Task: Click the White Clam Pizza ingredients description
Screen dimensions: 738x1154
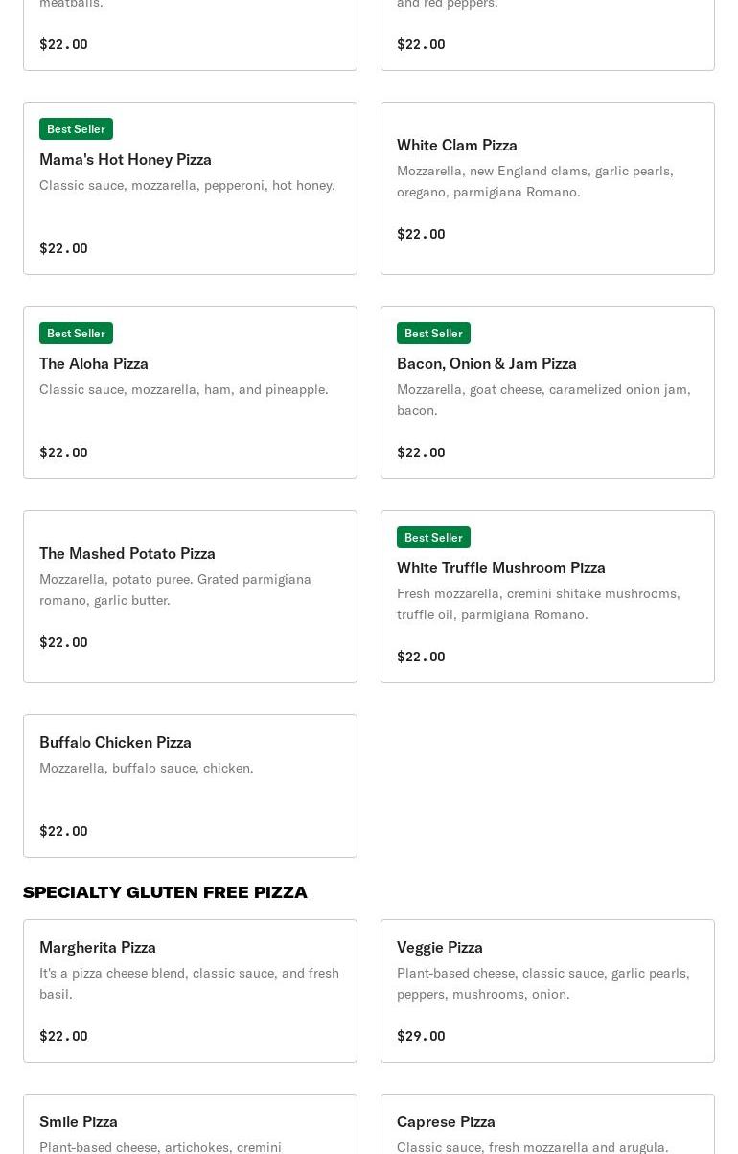Action: pos(535,181)
